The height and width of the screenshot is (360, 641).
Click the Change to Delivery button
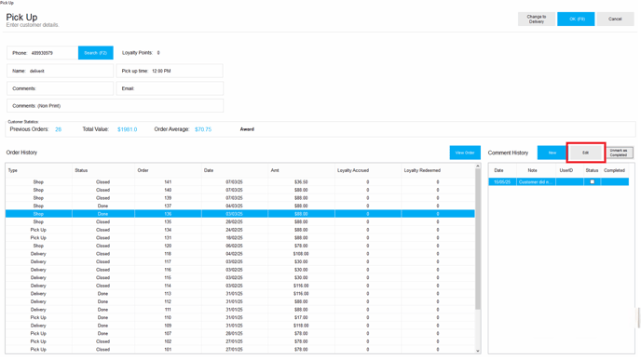(x=537, y=20)
